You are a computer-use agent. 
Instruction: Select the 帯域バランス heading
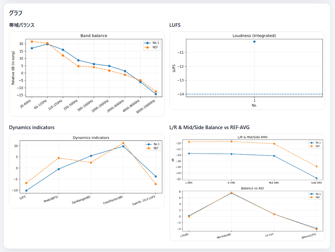tap(22, 25)
